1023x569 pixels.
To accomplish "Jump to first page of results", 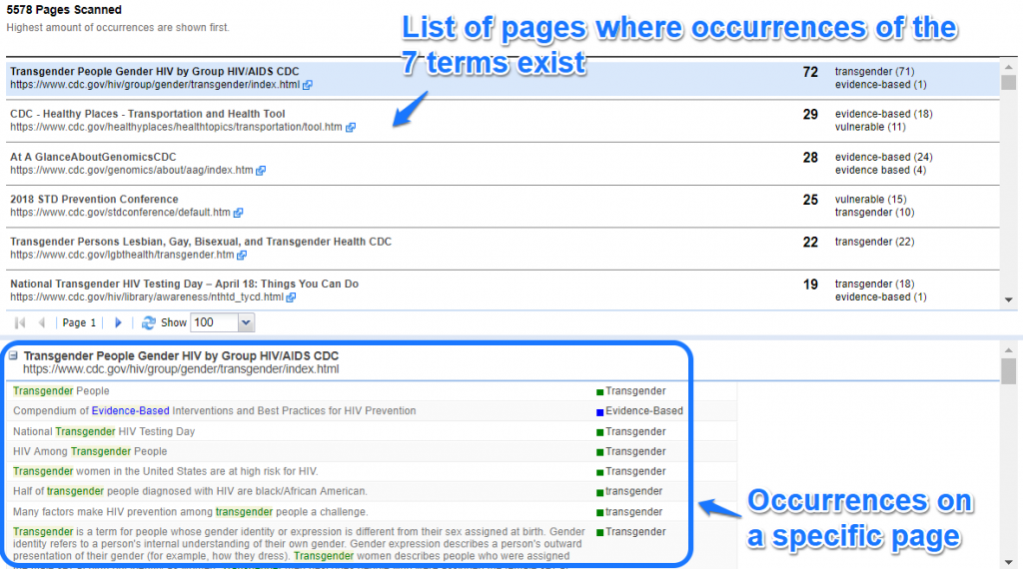I will pos(20,323).
